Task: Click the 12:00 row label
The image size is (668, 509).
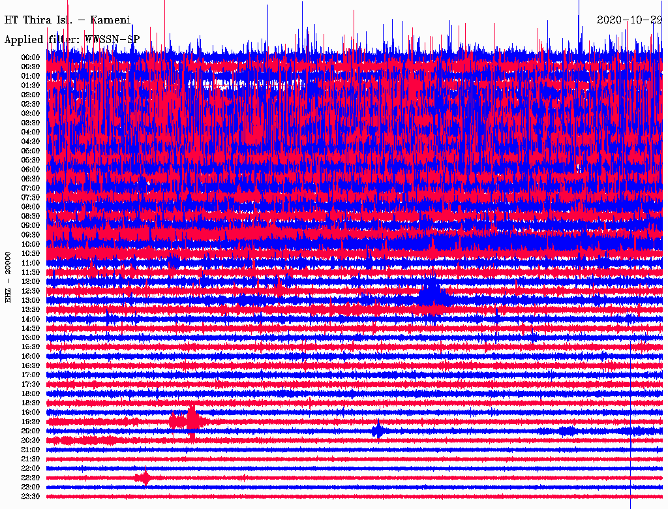Action: coord(31,281)
